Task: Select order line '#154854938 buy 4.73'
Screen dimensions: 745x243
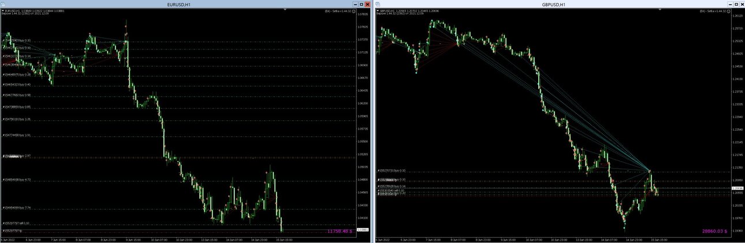Action: pos(17,180)
